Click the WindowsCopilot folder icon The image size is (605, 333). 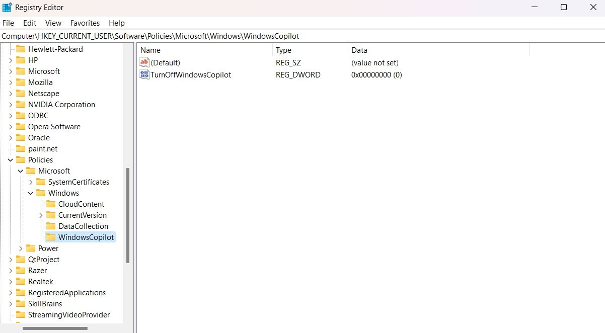[x=51, y=237]
